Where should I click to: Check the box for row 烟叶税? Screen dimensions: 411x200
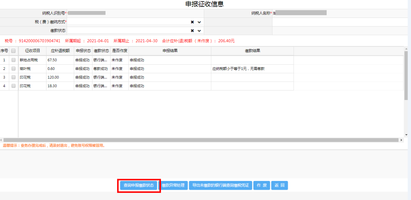click(x=13, y=68)
